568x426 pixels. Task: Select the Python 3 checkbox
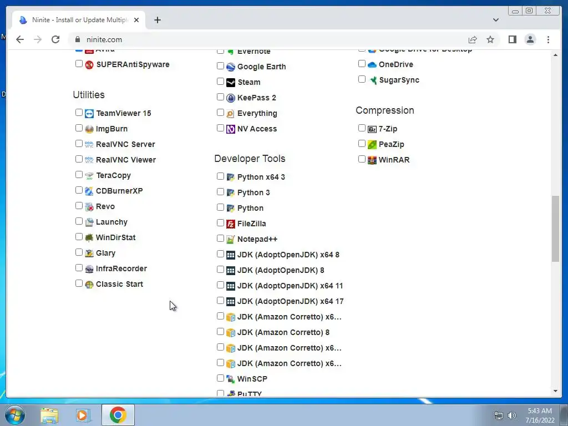[x=220, y=191]
